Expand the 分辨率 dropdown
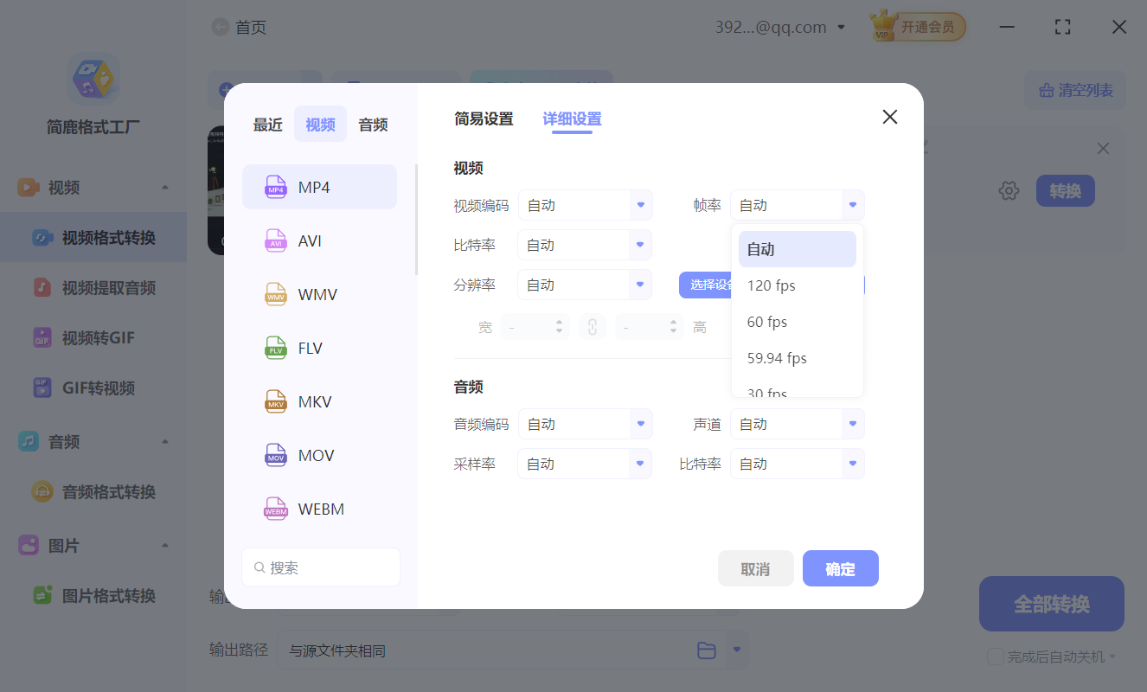1147x692 pixels. click(x=584, y=284)
